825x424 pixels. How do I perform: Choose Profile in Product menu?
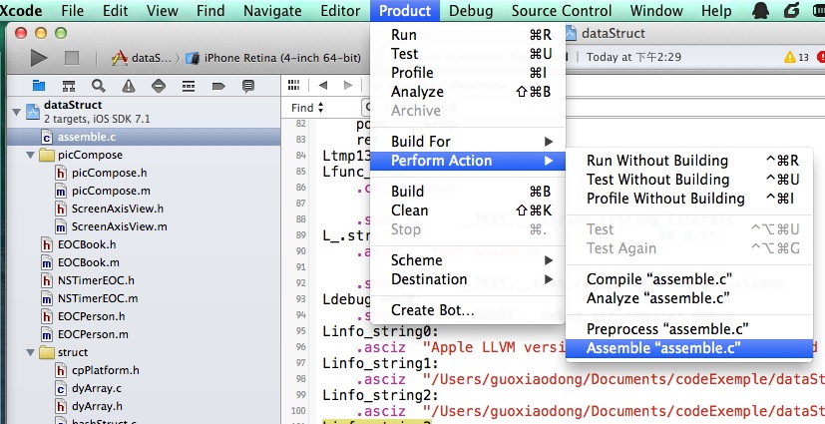coord(468,73)
